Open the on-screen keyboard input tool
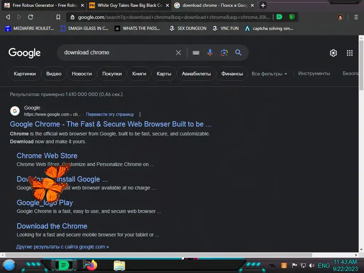364x273 pixels. 196,53
